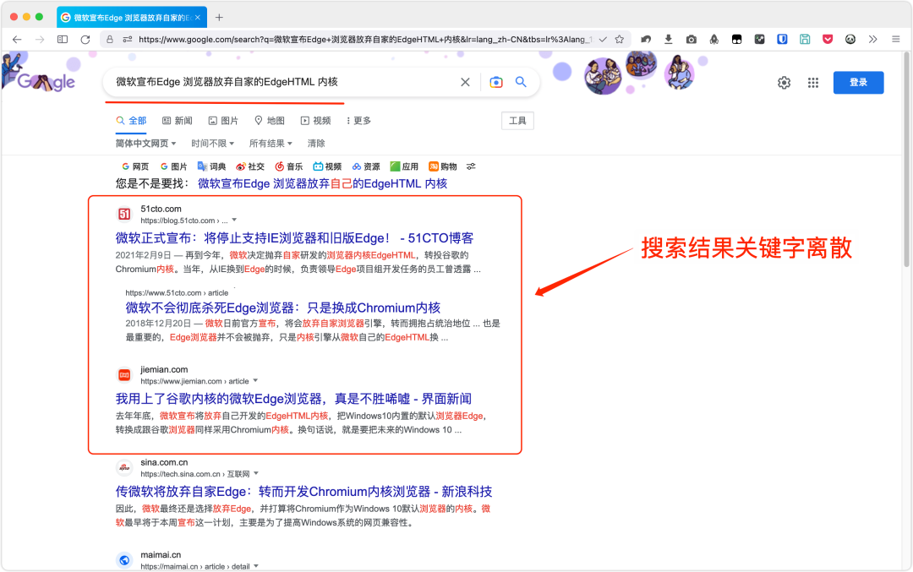913x572 pixels.
Task: Expand options arrow for maimai.cn result
Action: click(x=255, y=566)
